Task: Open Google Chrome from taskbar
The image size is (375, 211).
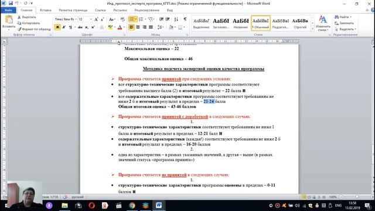Action: 132,206
